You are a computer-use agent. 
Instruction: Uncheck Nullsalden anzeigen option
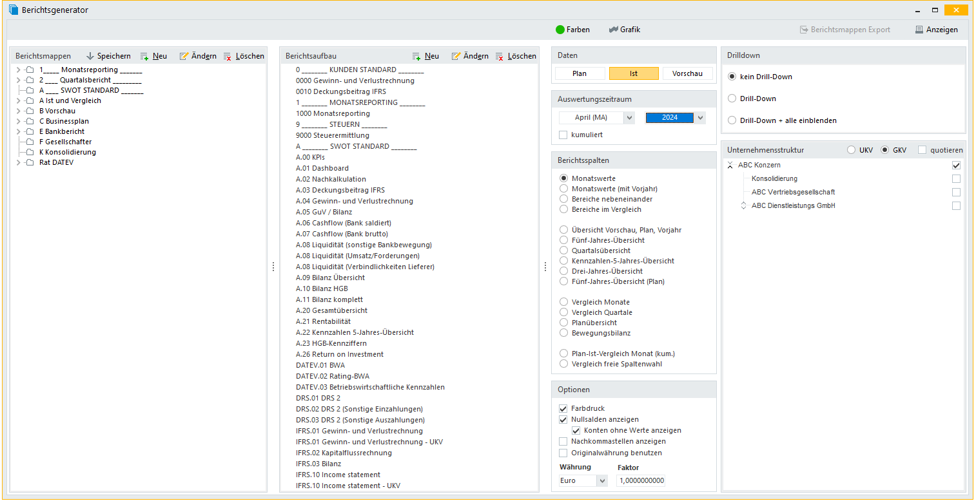click(563, 419)
